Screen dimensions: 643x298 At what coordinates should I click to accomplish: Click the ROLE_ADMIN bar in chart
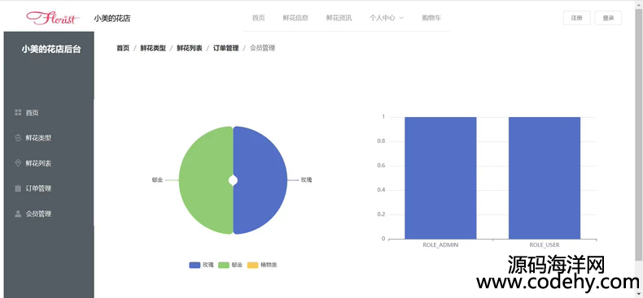pyautogui.click(x=440, y=178)
